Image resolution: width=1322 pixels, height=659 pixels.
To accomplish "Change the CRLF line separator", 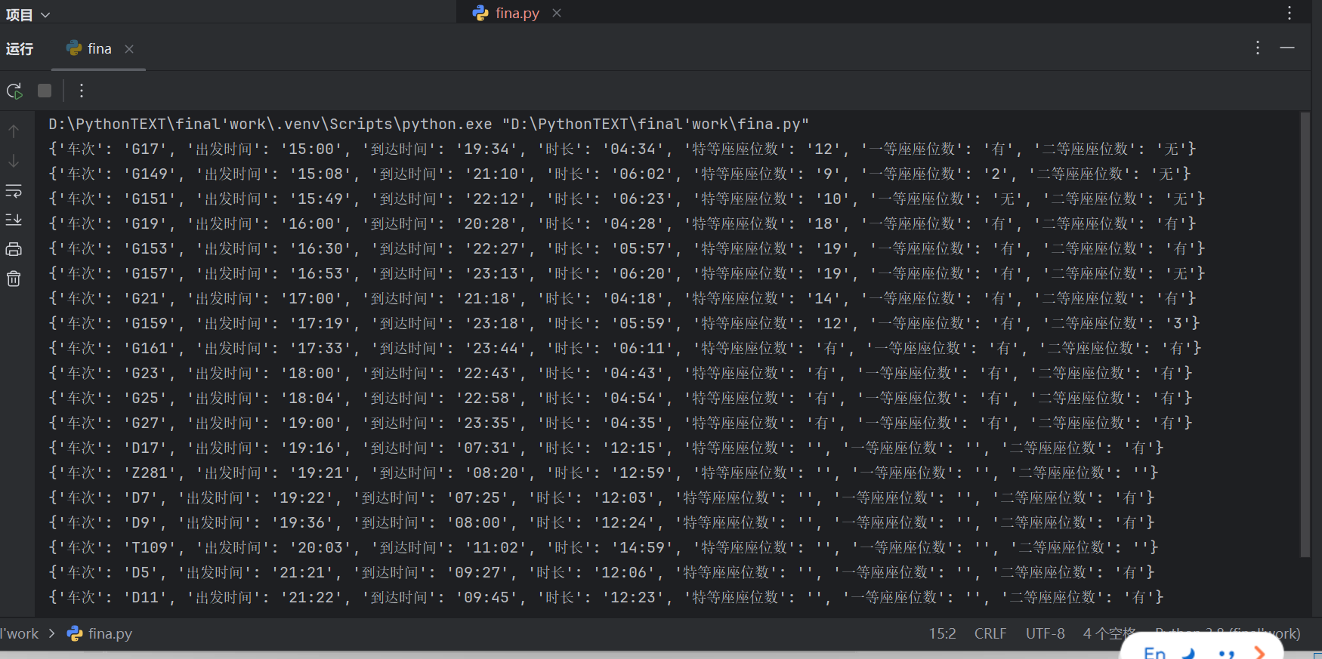I will coord(990,633).
